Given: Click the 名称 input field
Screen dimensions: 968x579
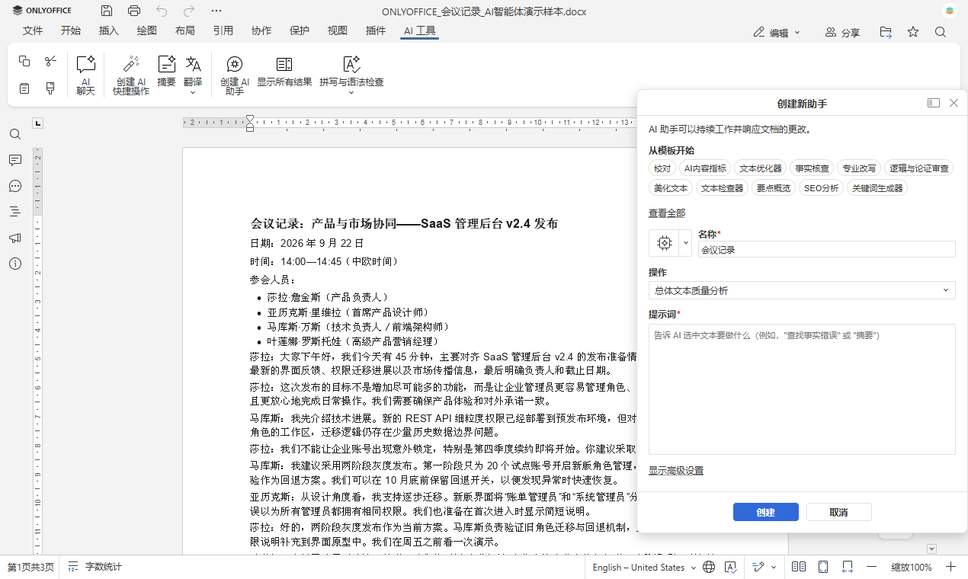Looking at the screenshot, I should point(827,249).
